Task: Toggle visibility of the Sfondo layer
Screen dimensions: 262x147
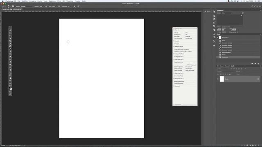Action: [x=218, y=79]
